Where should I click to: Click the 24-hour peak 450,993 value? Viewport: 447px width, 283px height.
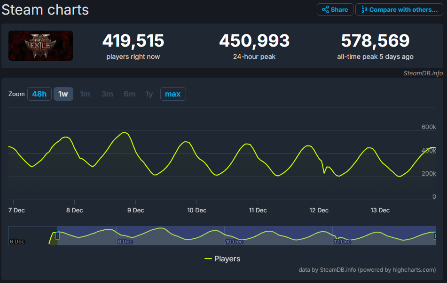(x=254, y=41)
